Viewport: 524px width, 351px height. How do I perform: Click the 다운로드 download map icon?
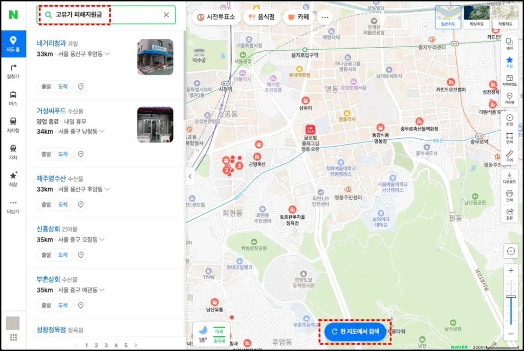(x=509, y=178)
